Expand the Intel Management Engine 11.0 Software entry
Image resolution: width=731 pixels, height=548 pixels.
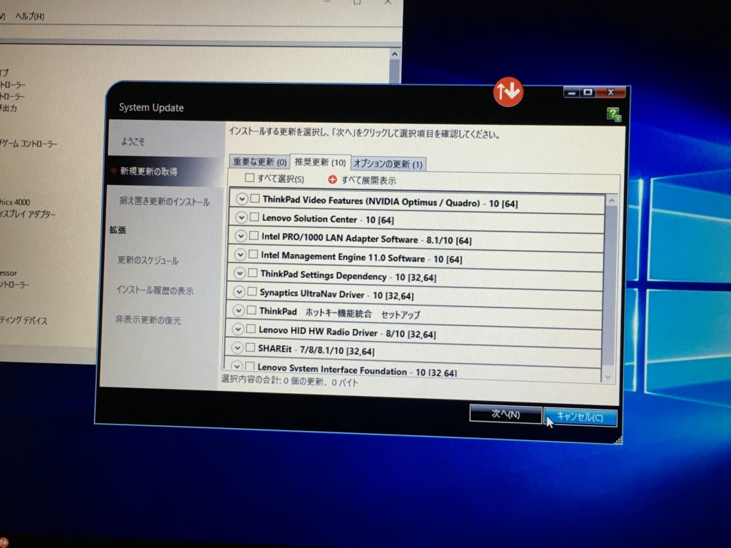241,255
